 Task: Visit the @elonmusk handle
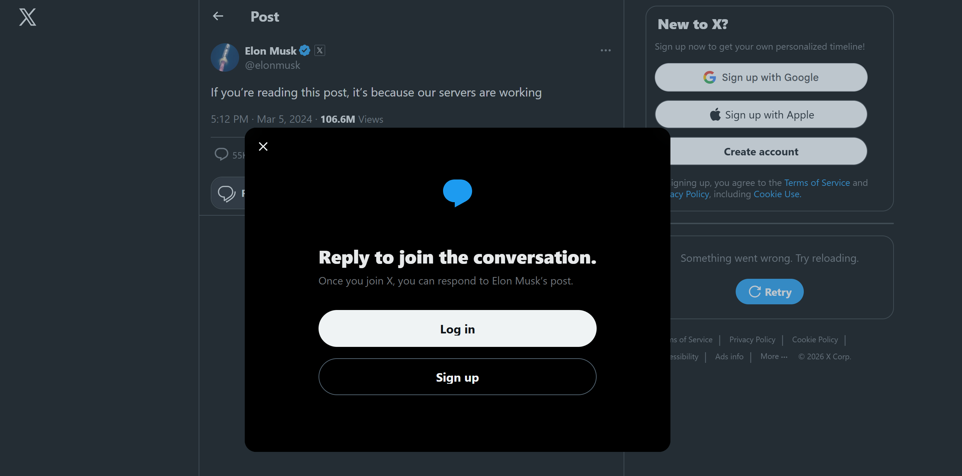[273, 65]
